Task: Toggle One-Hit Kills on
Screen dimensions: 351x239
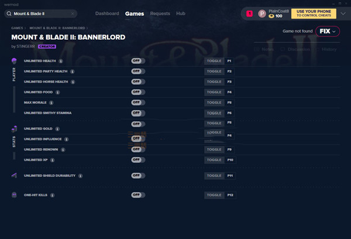Action: (138, 195)
